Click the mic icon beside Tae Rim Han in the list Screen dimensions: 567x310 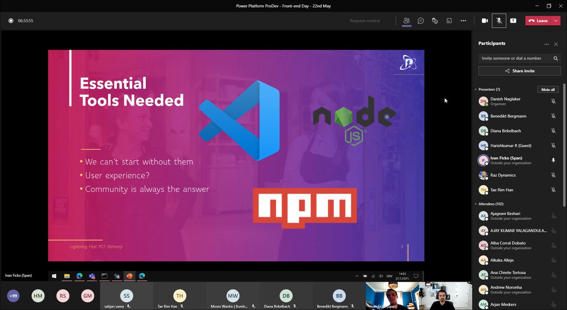pos(553,189)
